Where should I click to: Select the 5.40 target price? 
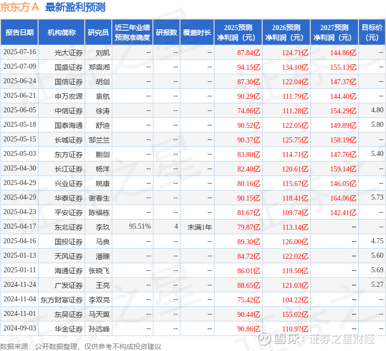pyautogui.click(x=377, y=154)
